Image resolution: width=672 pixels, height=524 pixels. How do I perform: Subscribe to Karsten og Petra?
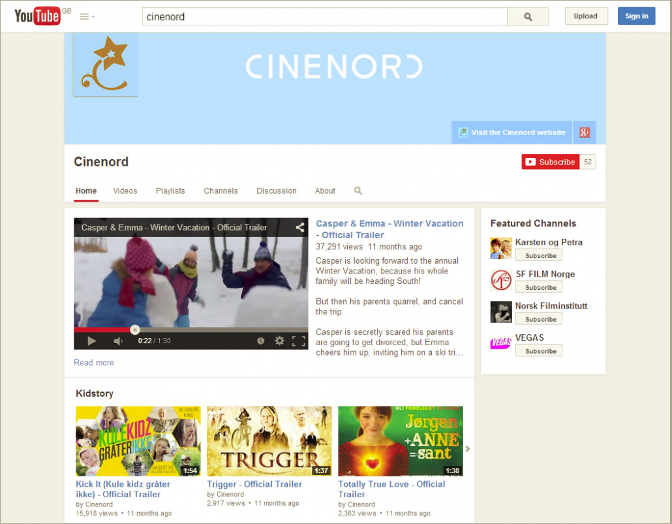539,256
